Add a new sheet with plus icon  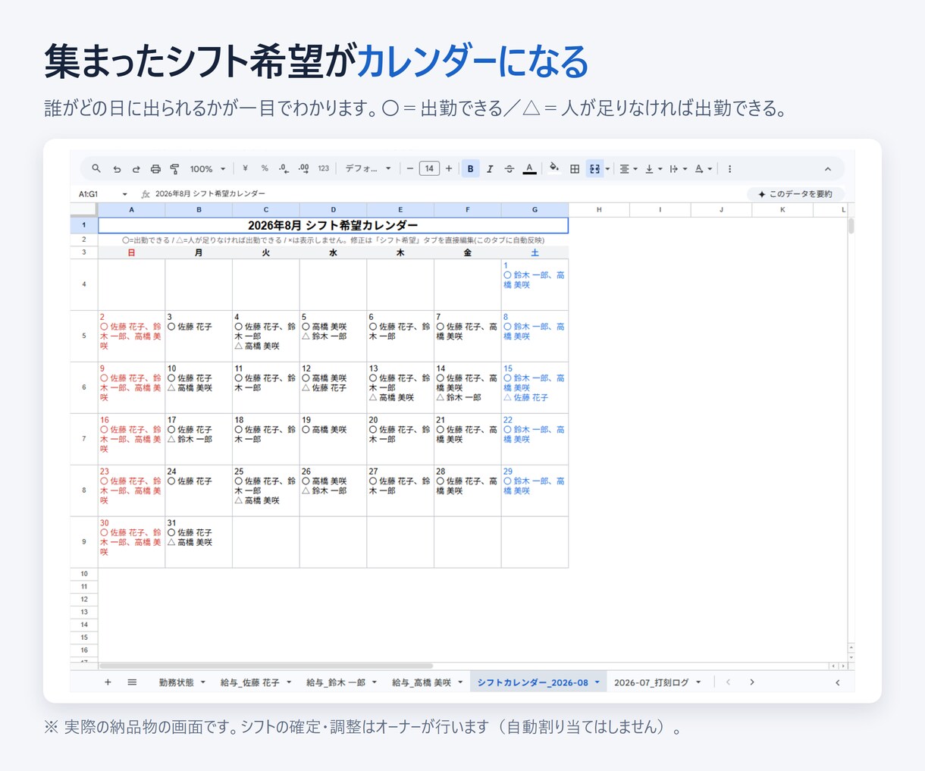(108, 682)
